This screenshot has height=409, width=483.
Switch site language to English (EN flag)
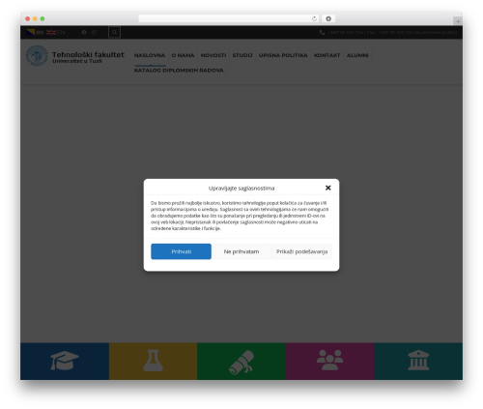tap(56, 32)
